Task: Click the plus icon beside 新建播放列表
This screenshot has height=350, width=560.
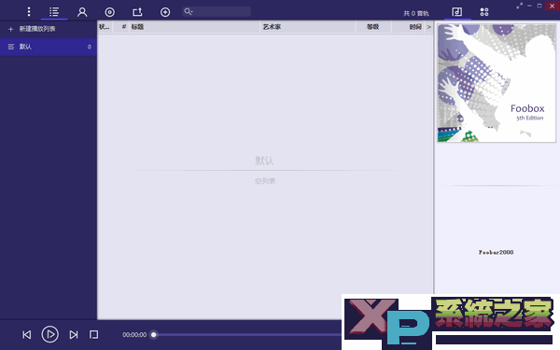Action: coord(10,29)
